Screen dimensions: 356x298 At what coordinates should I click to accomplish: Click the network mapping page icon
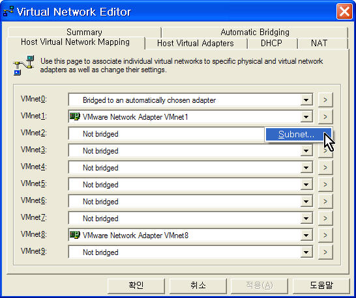(x=23, y=65)
